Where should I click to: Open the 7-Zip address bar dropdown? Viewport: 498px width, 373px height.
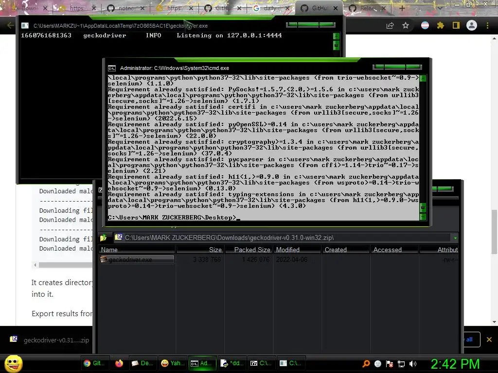(x=455, y=238)
